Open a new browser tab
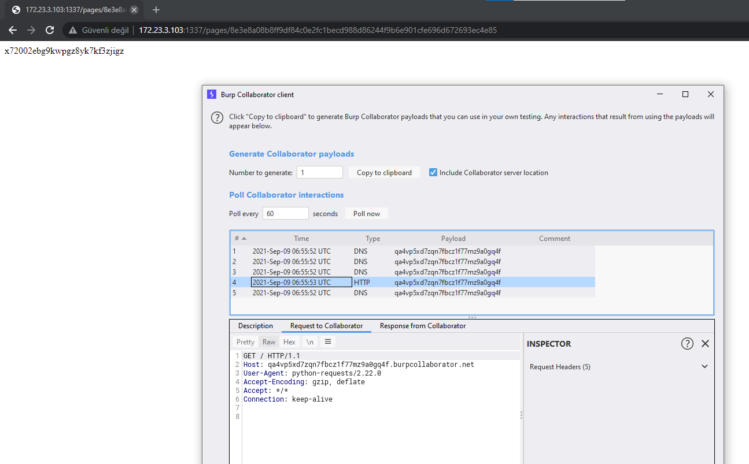The width and height of the screenshot is (749, 464). pos(156,10)
